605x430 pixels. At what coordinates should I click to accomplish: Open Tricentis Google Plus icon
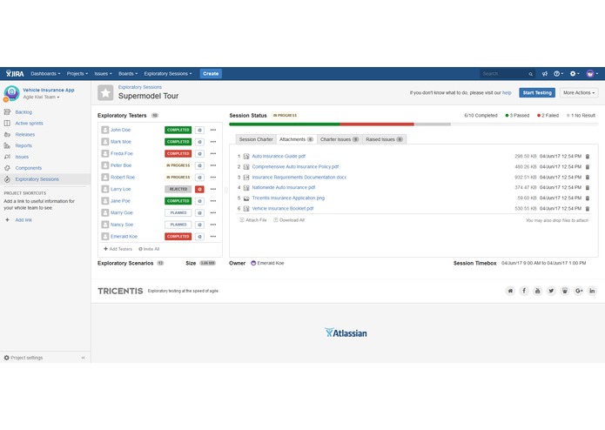(x=578, y=291)
